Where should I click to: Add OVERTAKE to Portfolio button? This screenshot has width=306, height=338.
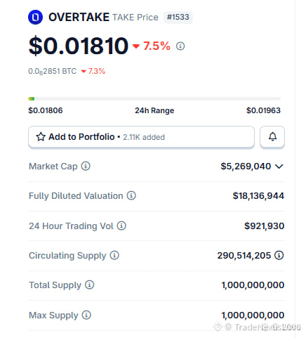(x=141, y=137)
